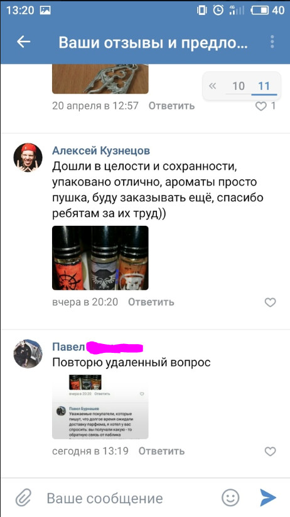The width and height of the screenshot is (290, 517).
Task: Tap the send message arrow
Action: (268, 498)
